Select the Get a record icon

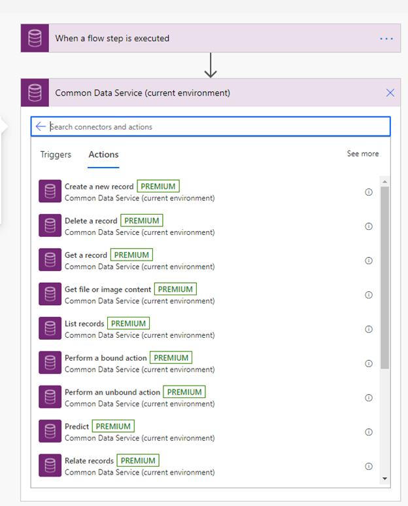pyautogui.click(x=50, y=259)
